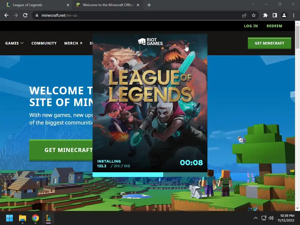Open the tab search chevron
Screen dimensions: 300x225
pos(253,4)
